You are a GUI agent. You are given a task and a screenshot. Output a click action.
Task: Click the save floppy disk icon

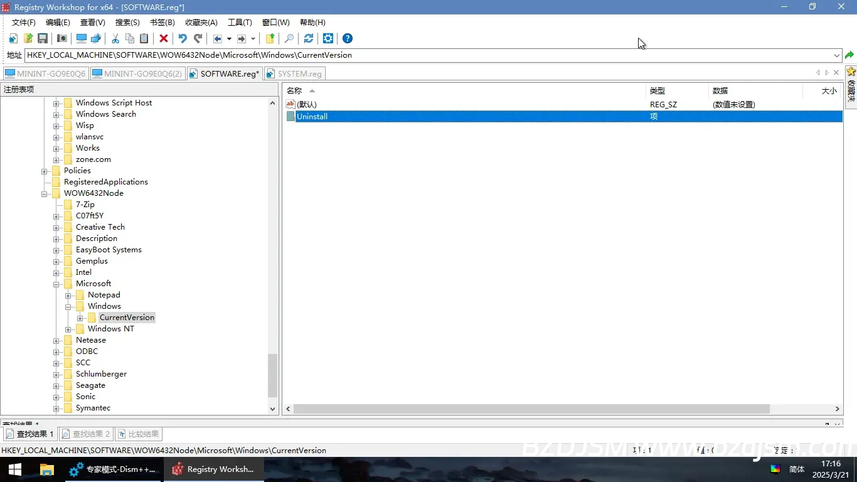pos(43,39)
